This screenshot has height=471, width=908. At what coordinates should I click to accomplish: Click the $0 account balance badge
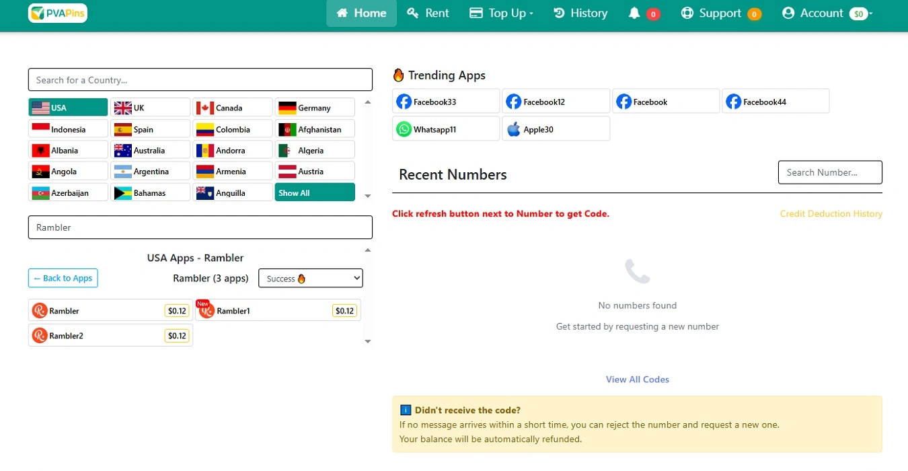pos(859,13)
